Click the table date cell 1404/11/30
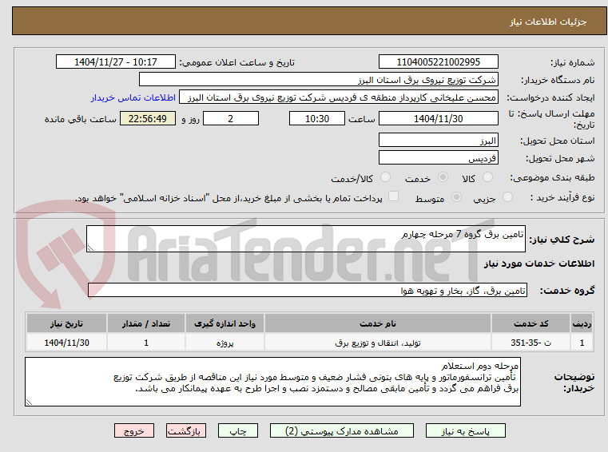The width and height of the screenshot is (608, 452). click(x=66, y=343)
